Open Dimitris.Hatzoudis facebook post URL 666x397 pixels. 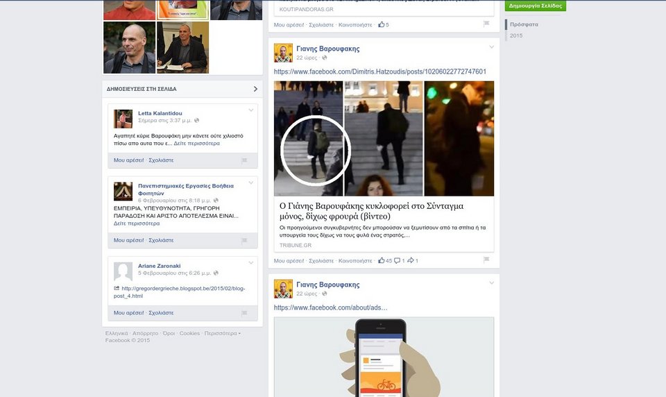[379, 71]
